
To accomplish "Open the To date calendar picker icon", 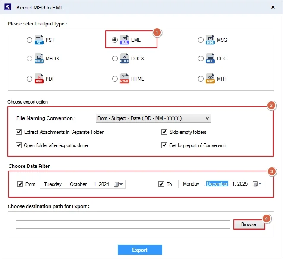I will coord(255,184).
